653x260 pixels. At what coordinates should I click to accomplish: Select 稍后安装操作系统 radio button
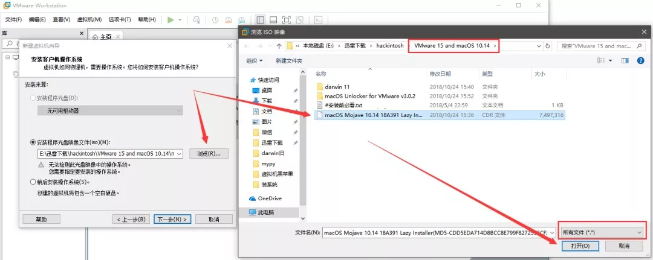[33, 182]
